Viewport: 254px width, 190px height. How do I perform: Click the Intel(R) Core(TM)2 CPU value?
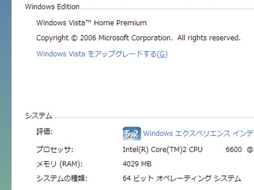pos(163,150)
